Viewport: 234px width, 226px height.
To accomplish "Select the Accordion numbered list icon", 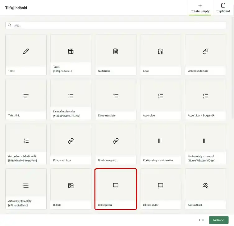I will pos(160,96).
